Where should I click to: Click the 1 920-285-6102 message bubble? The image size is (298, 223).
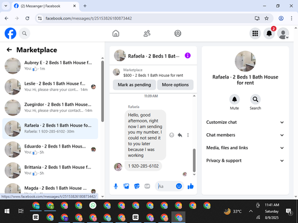(143, 166)
